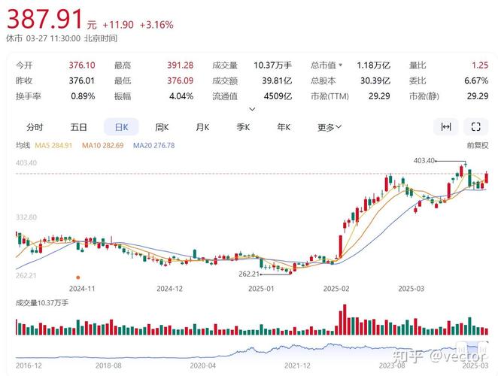498x376 pixels.
Task: Expand the quote details chevron
Action: pyautogui.click(x=251, y=109)
